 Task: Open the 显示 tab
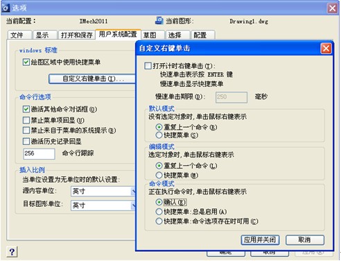tap(44, 35)
